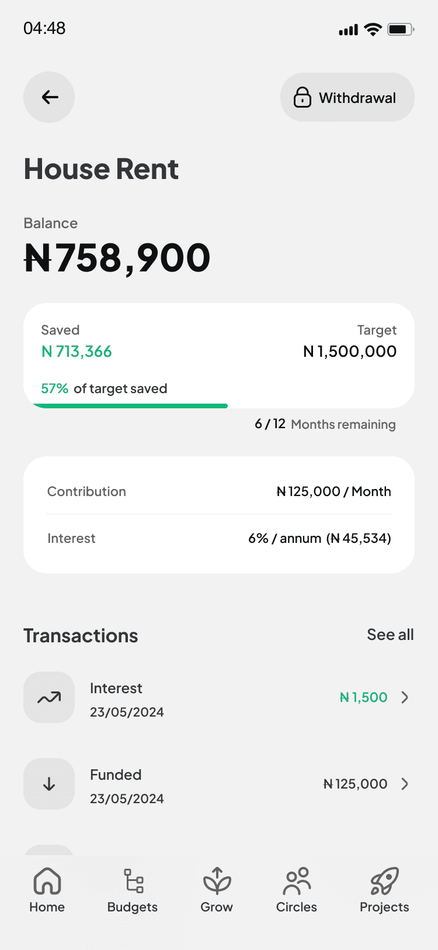438x950 pixels.
Task: Tap the back arrow button
Action: coord(49,97)
